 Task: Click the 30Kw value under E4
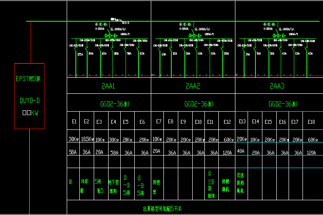click(x=114, y=139)
